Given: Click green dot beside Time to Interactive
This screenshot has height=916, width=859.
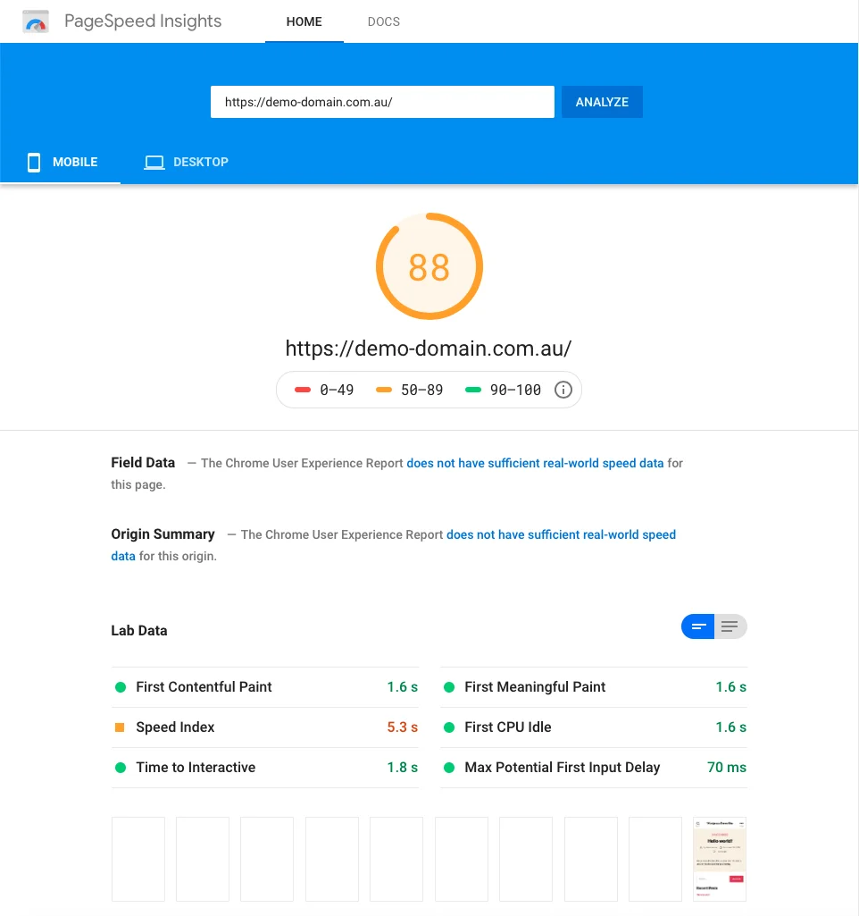Looking at the screenshot, I should (120, 768).
